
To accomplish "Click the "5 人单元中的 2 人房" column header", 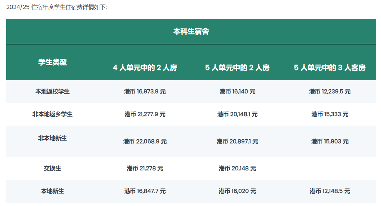I will coord(238,67).
